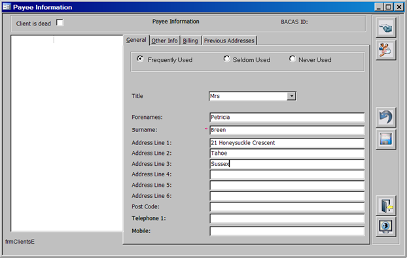Open the find client magnifier icon
The image size is (407, 258).
(x=385, y=50)
